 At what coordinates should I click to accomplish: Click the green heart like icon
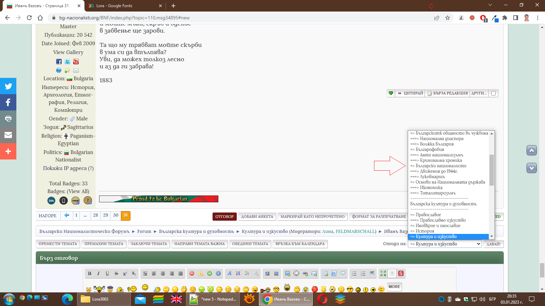click(x=391, y=93)
